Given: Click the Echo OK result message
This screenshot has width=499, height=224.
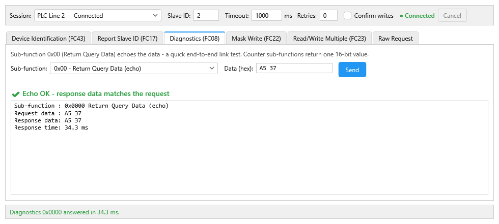Looking at the screenshot, I should pos(96,94).
